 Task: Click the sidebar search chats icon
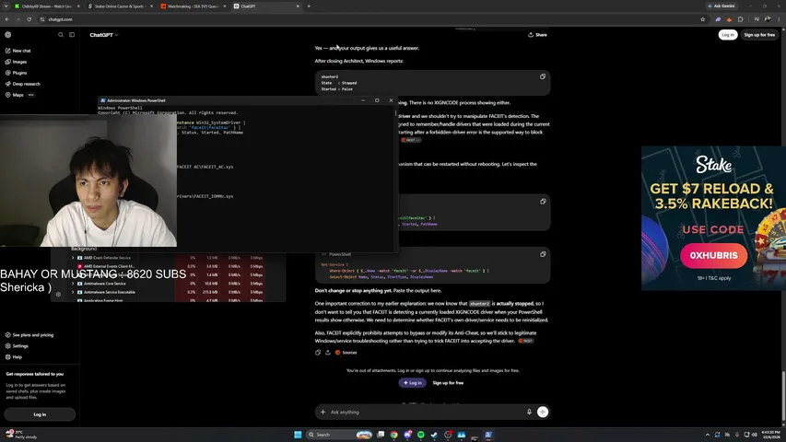(x=61, y=35)
